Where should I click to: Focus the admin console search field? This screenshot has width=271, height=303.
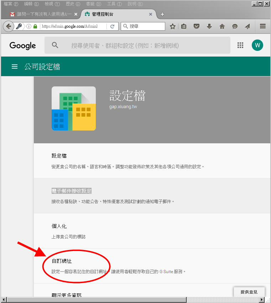click(x=137, y=45)
